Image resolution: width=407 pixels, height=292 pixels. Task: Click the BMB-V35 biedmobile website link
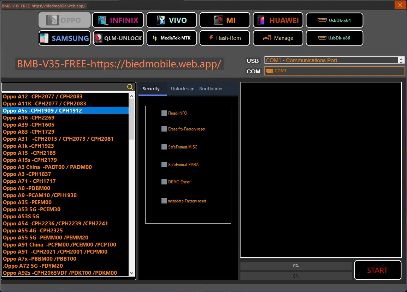point(119,64)
